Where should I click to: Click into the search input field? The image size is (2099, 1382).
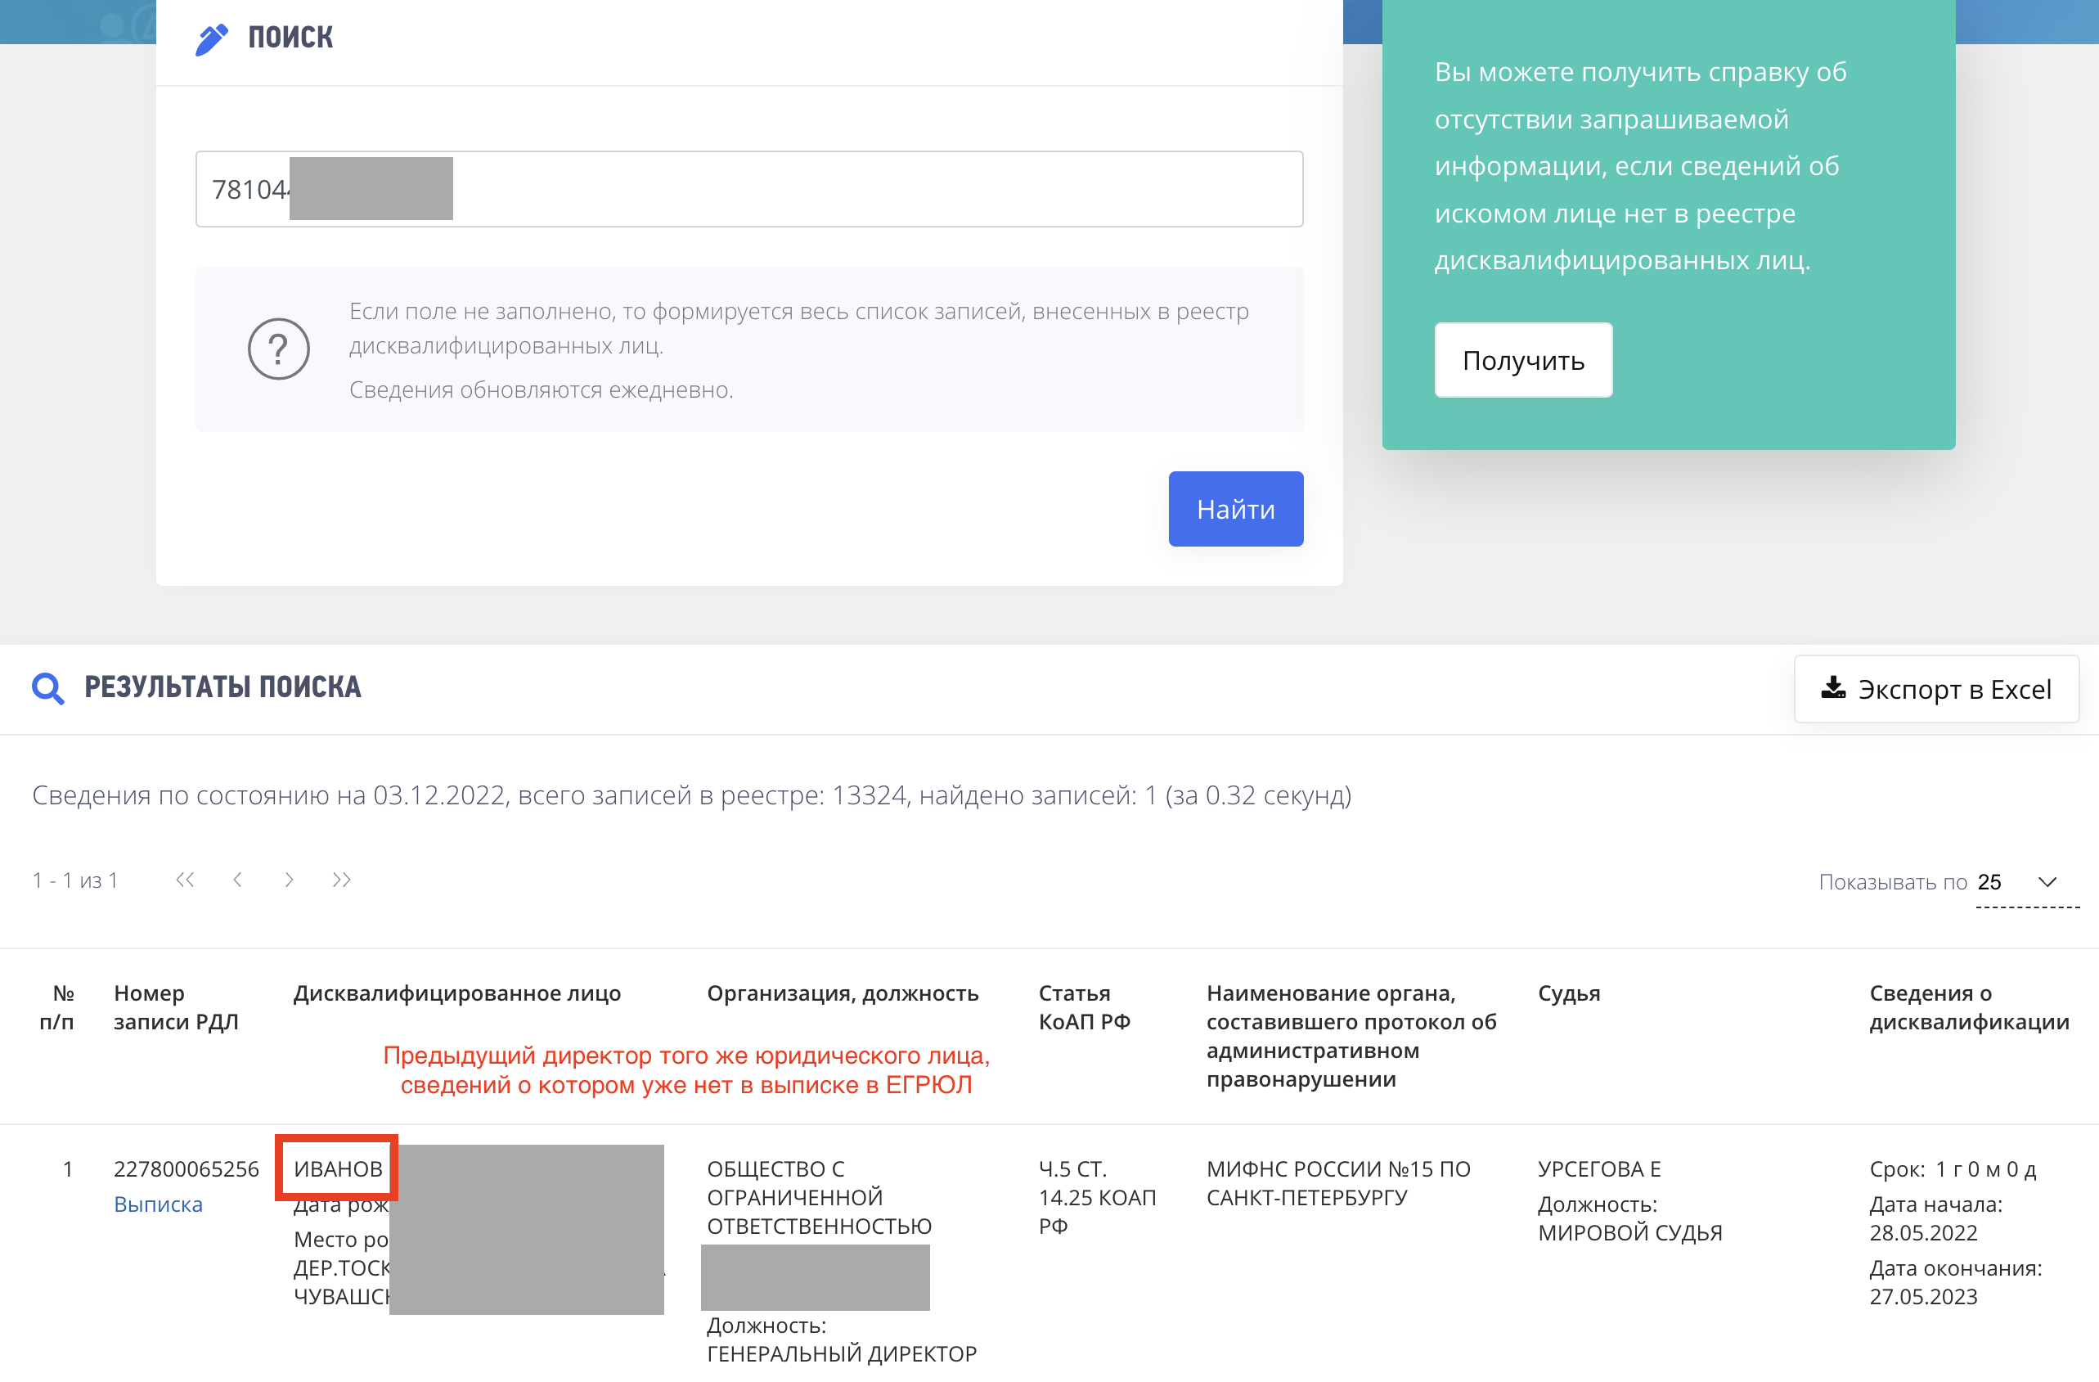click(x=793, y=189)
